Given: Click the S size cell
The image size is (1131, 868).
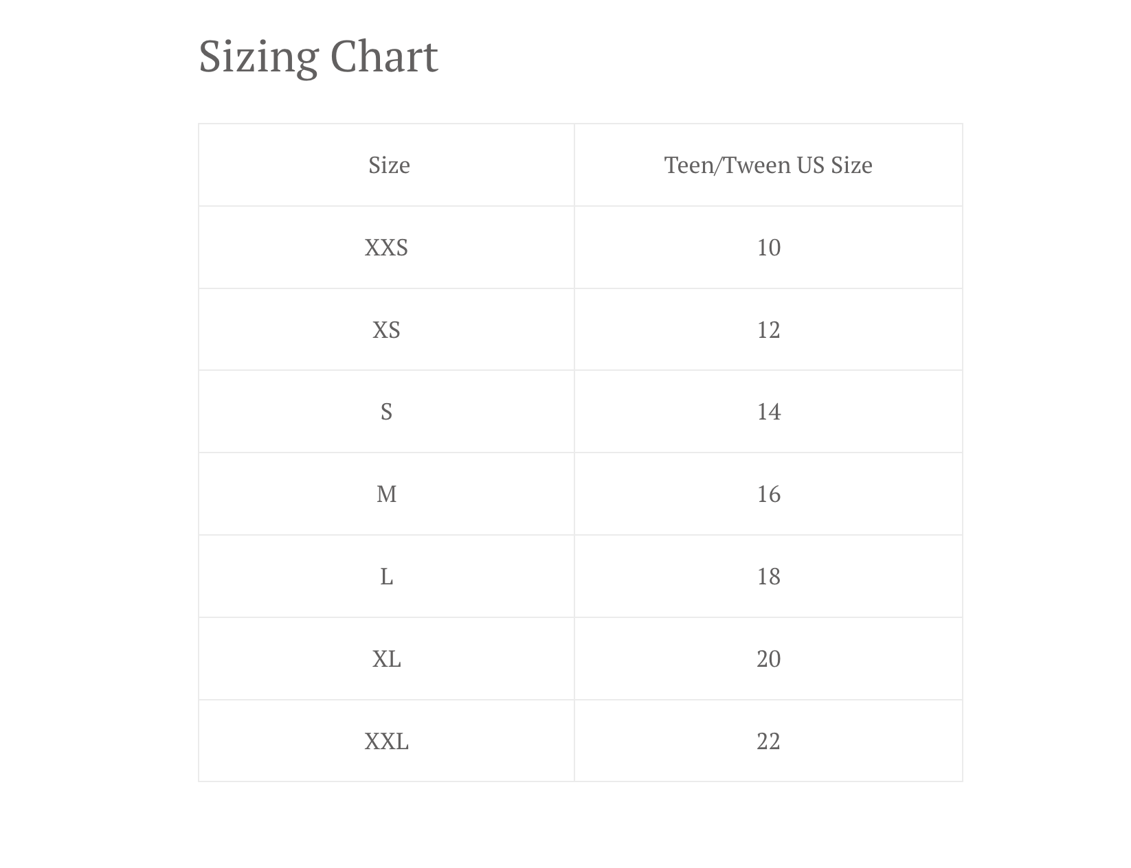Looking at the screenshot, I should click(386, 412).
